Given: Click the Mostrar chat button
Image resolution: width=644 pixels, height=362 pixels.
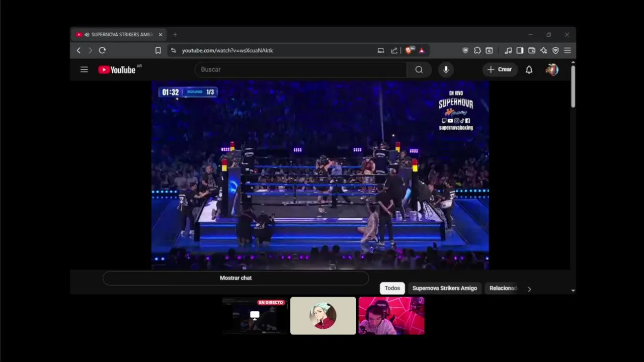Looking at the screenshot, I should (235, 278).
